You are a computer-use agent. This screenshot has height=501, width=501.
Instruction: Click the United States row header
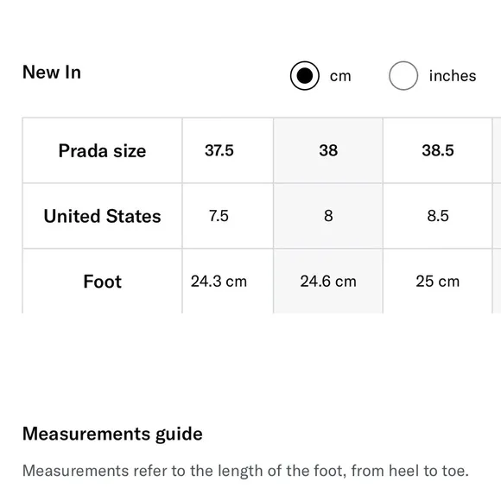[102, 216]
